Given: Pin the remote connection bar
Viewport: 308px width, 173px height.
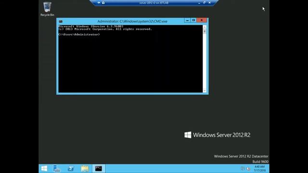Looking at the screenshot, I should [x=99, y=3].
